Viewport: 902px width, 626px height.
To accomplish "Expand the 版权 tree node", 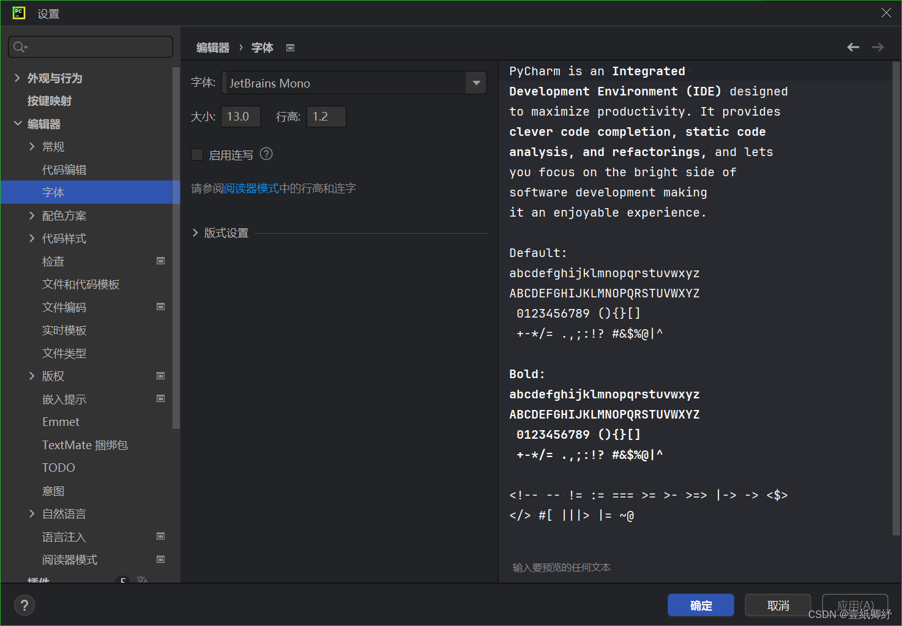I will click(x=32, y=376).
